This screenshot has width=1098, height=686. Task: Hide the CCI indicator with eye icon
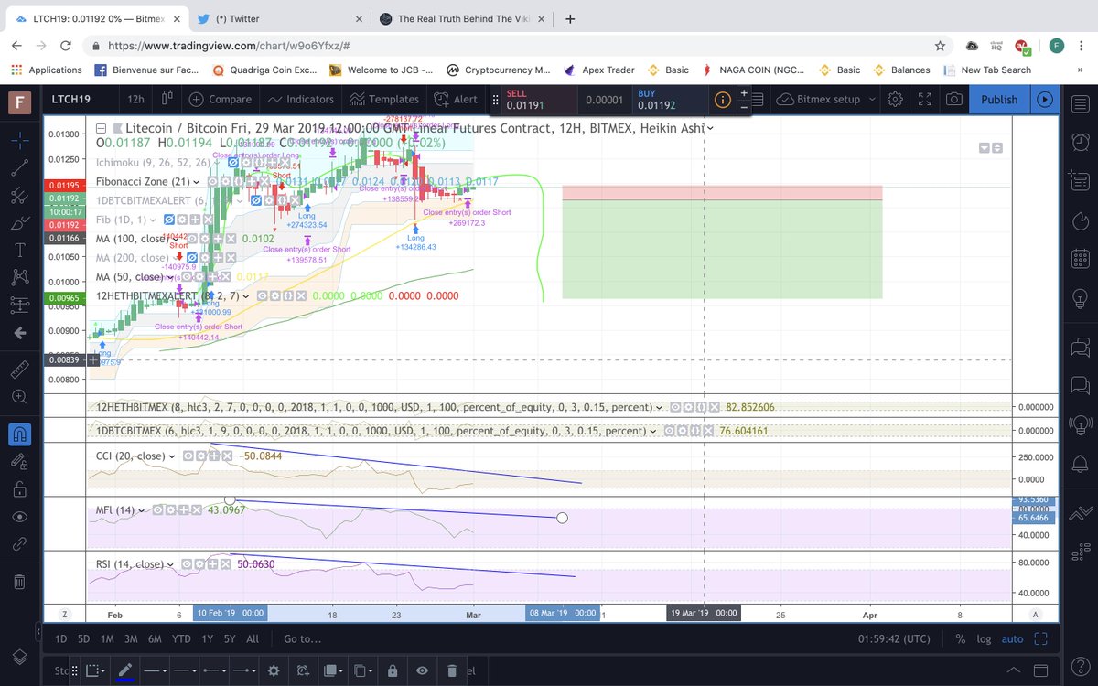[x=187, y=456]
